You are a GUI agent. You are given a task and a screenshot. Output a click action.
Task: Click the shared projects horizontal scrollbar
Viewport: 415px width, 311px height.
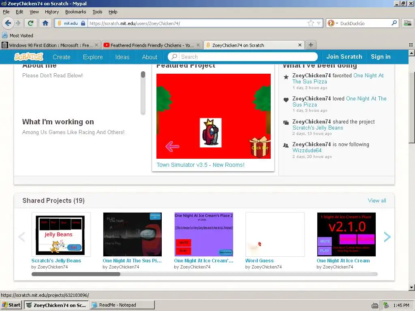204,274
